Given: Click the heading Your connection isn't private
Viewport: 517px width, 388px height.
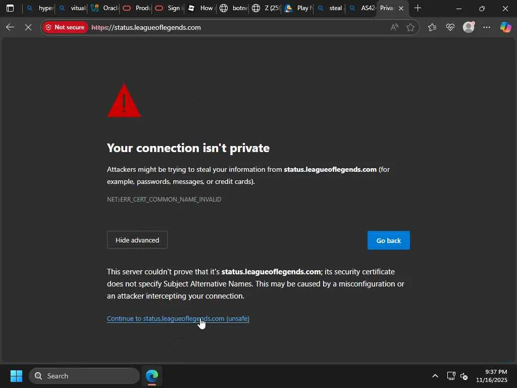Looking at the screenshot, I should (188, 148).
